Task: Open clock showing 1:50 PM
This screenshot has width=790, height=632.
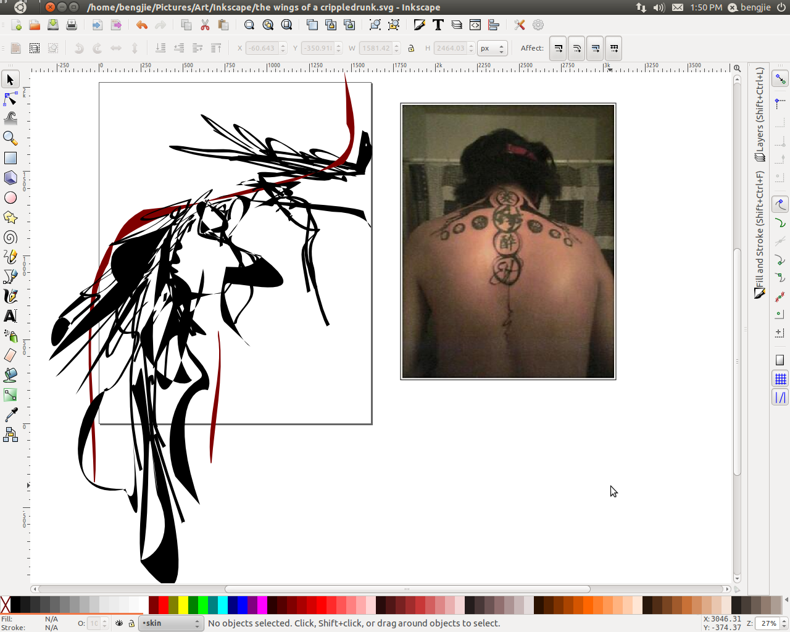Action: coord(706,7)
